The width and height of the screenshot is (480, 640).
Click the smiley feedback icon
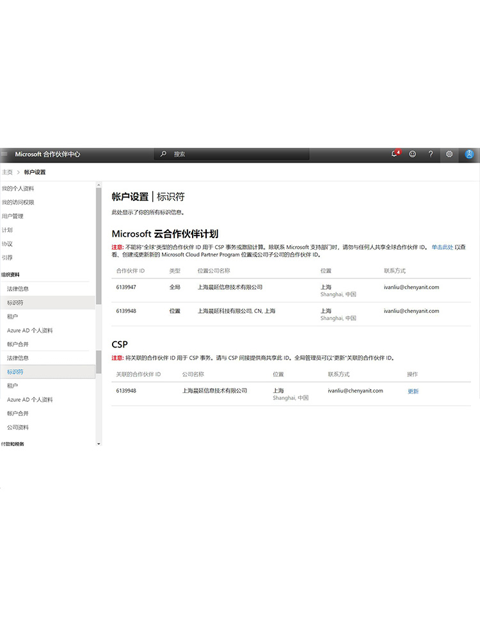point(413,154)
